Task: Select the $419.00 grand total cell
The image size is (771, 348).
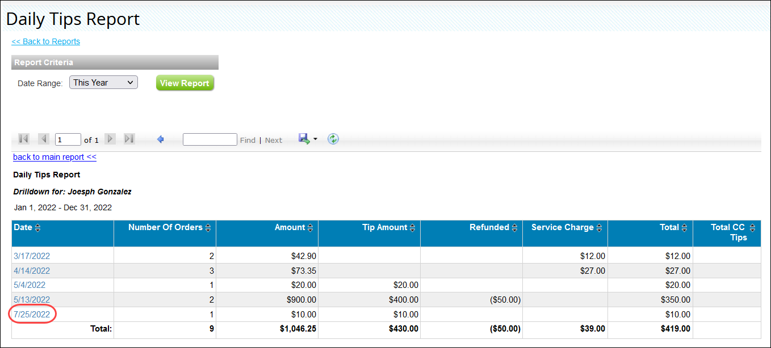Action: pyautogui.click(x=651, y=329)
